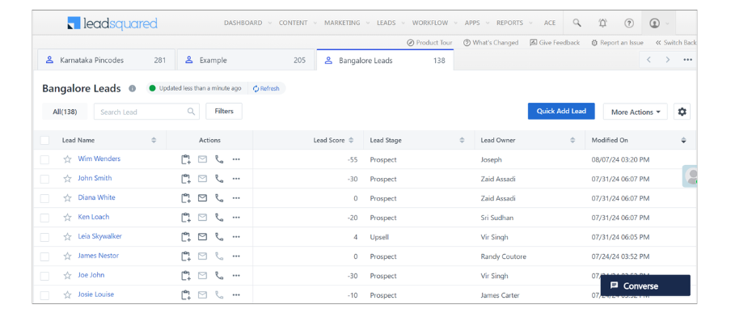Open the Marketing menu
This screenshot has width=735, height=326.
[346, 23]
